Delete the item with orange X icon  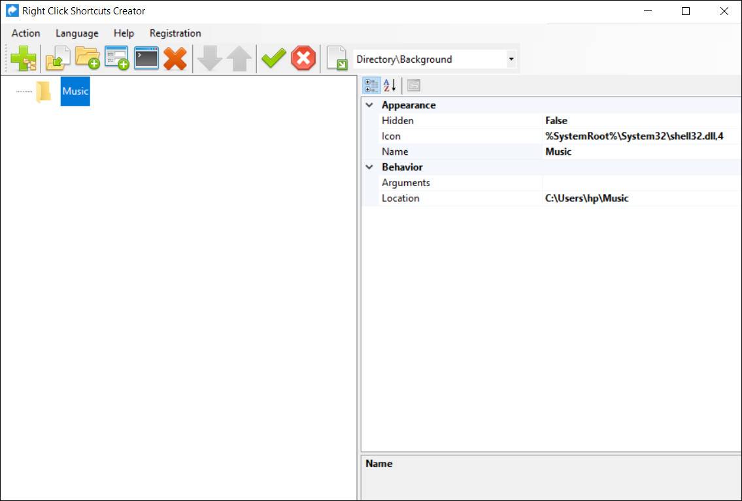pos(175,59)
